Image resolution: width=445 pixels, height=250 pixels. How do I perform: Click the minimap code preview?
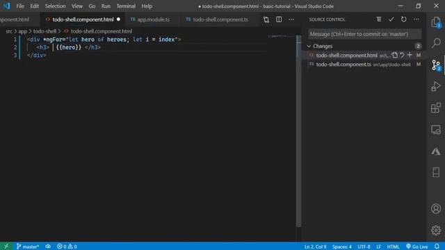click(x=282, y=36)
